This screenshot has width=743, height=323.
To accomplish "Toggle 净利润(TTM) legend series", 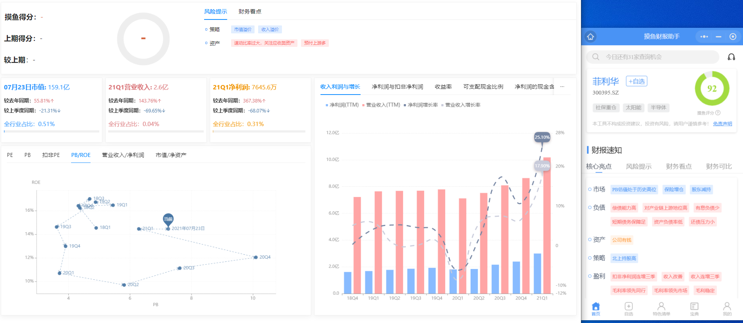I will click(x=342, y=105).
